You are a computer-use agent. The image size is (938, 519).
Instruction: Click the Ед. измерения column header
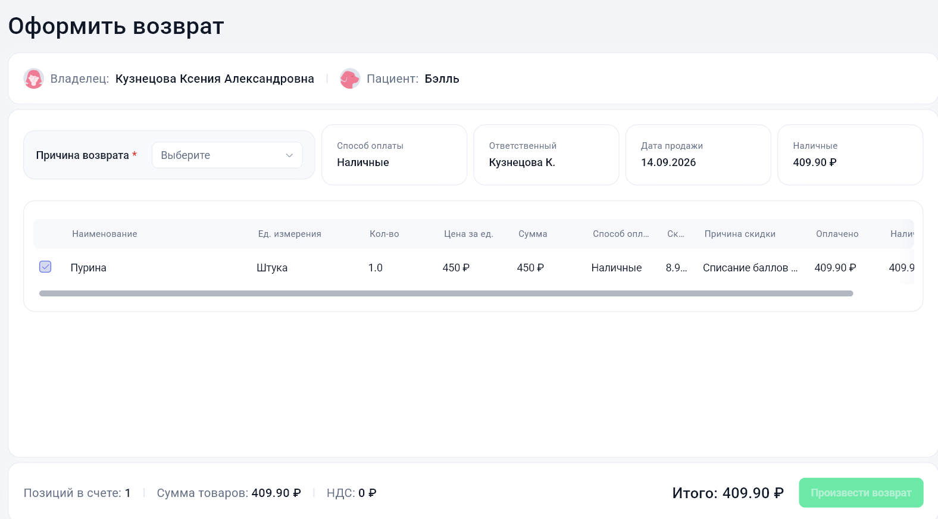(289, 234)
